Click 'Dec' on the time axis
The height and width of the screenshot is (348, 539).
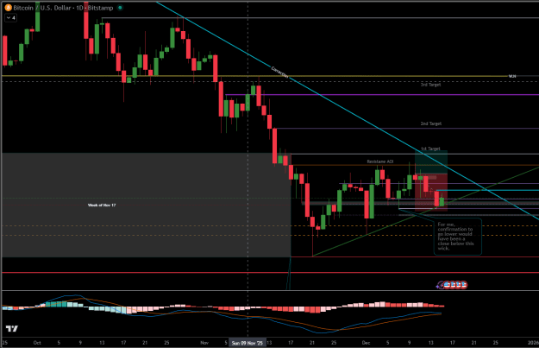click(x=367, y=343)
